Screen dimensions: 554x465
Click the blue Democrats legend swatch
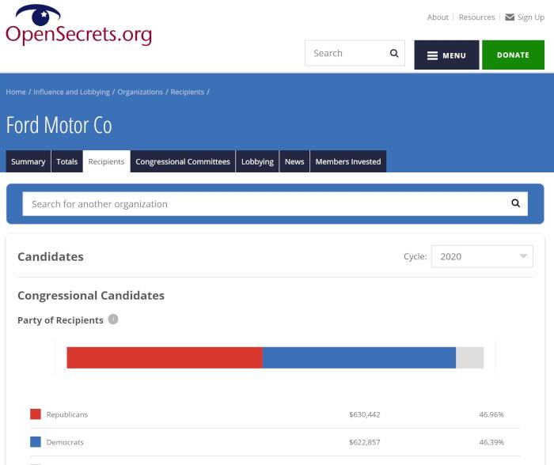point(36,442)
